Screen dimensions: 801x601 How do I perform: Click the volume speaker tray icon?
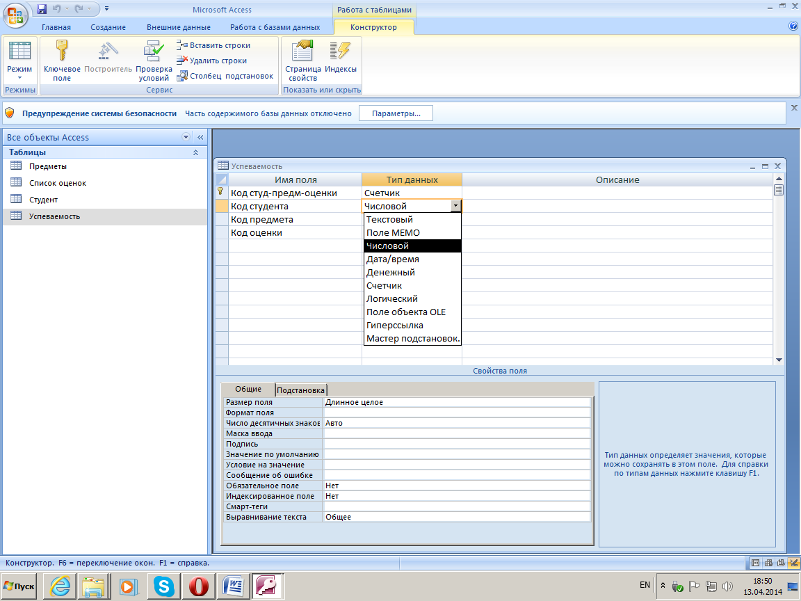coord(727,586)
